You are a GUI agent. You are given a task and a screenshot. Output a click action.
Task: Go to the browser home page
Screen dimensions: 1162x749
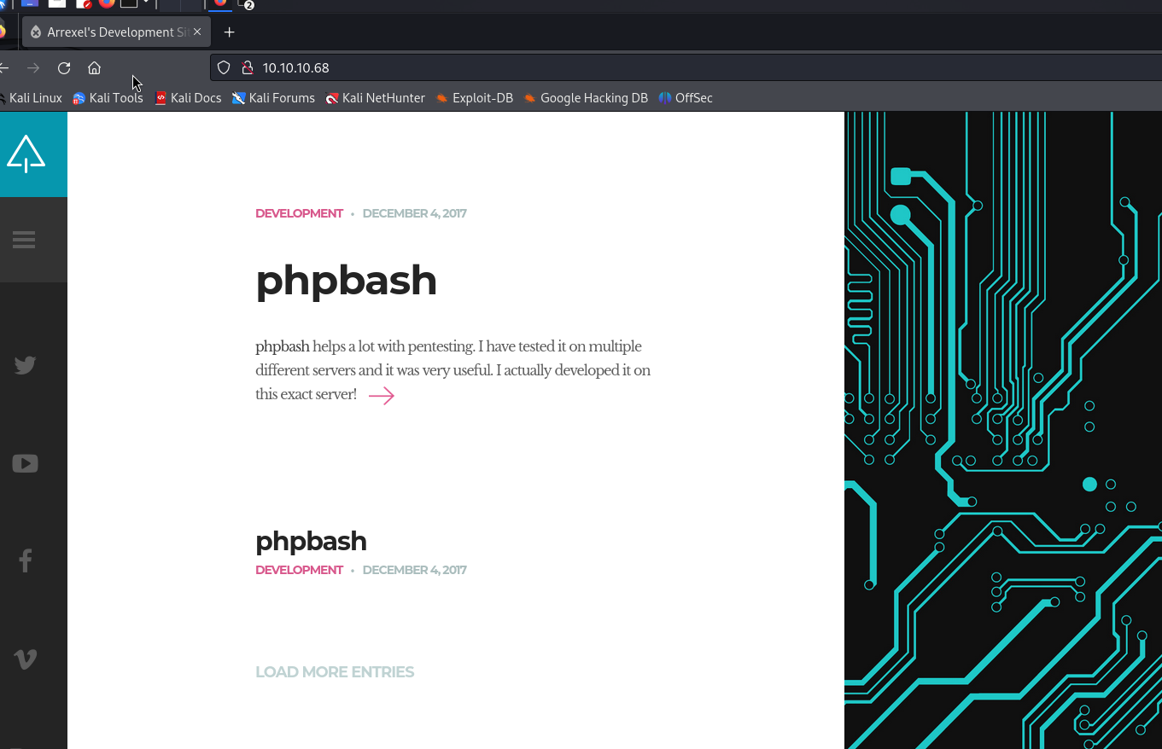coord(95,68)
